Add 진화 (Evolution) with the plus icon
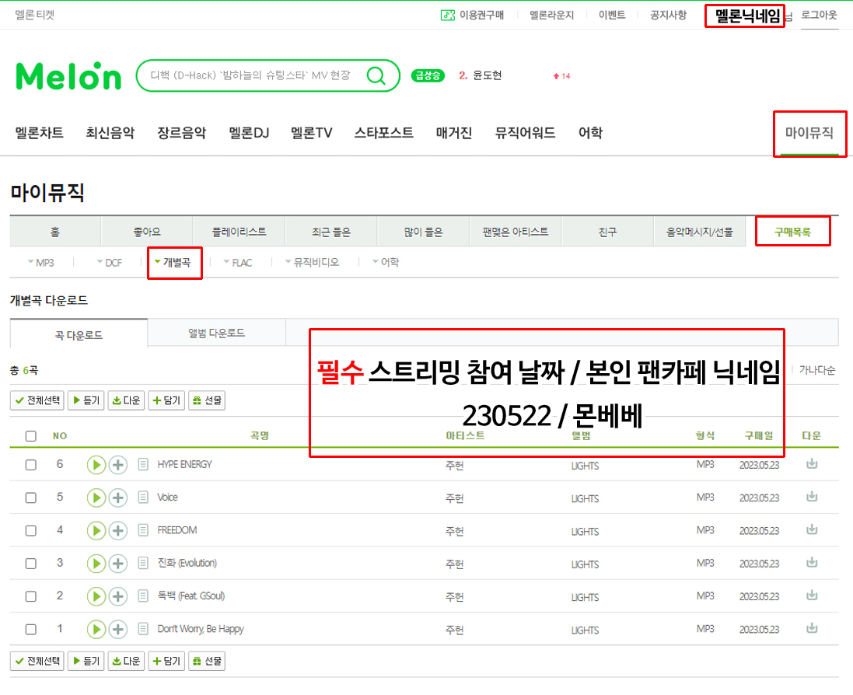The height and width of the screenshot is (695, 853). point(118,564)
